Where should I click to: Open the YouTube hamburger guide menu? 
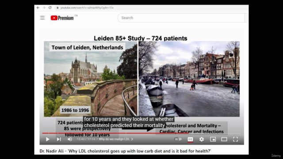click(42, 18)
